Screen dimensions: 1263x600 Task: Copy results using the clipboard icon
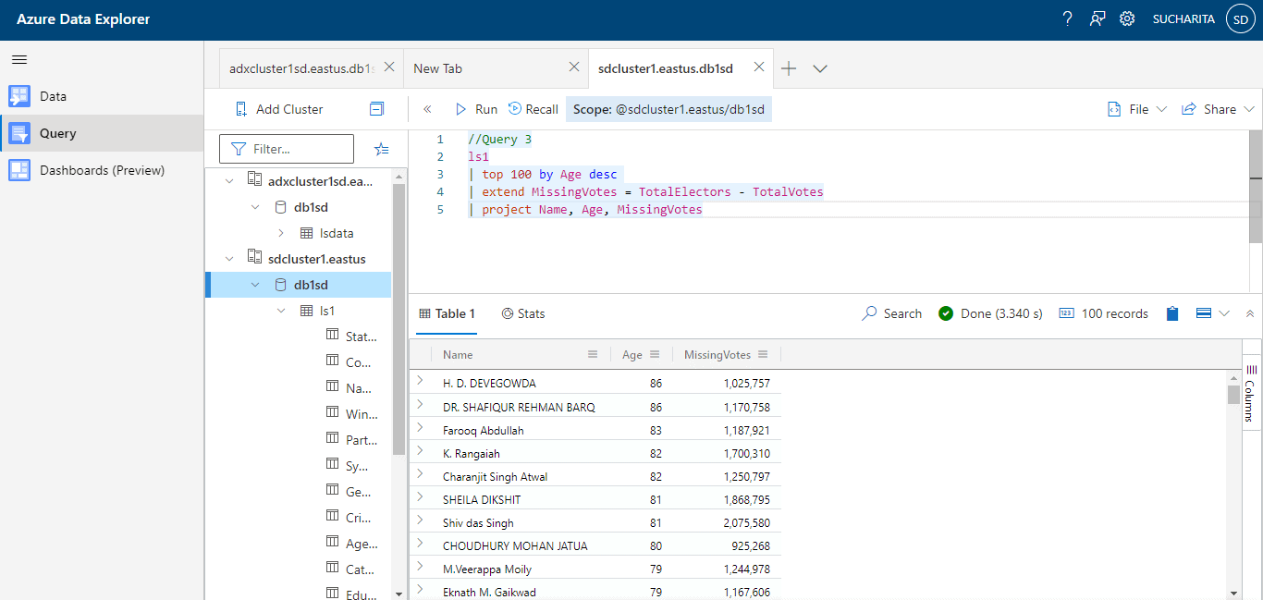point(1172,313)
